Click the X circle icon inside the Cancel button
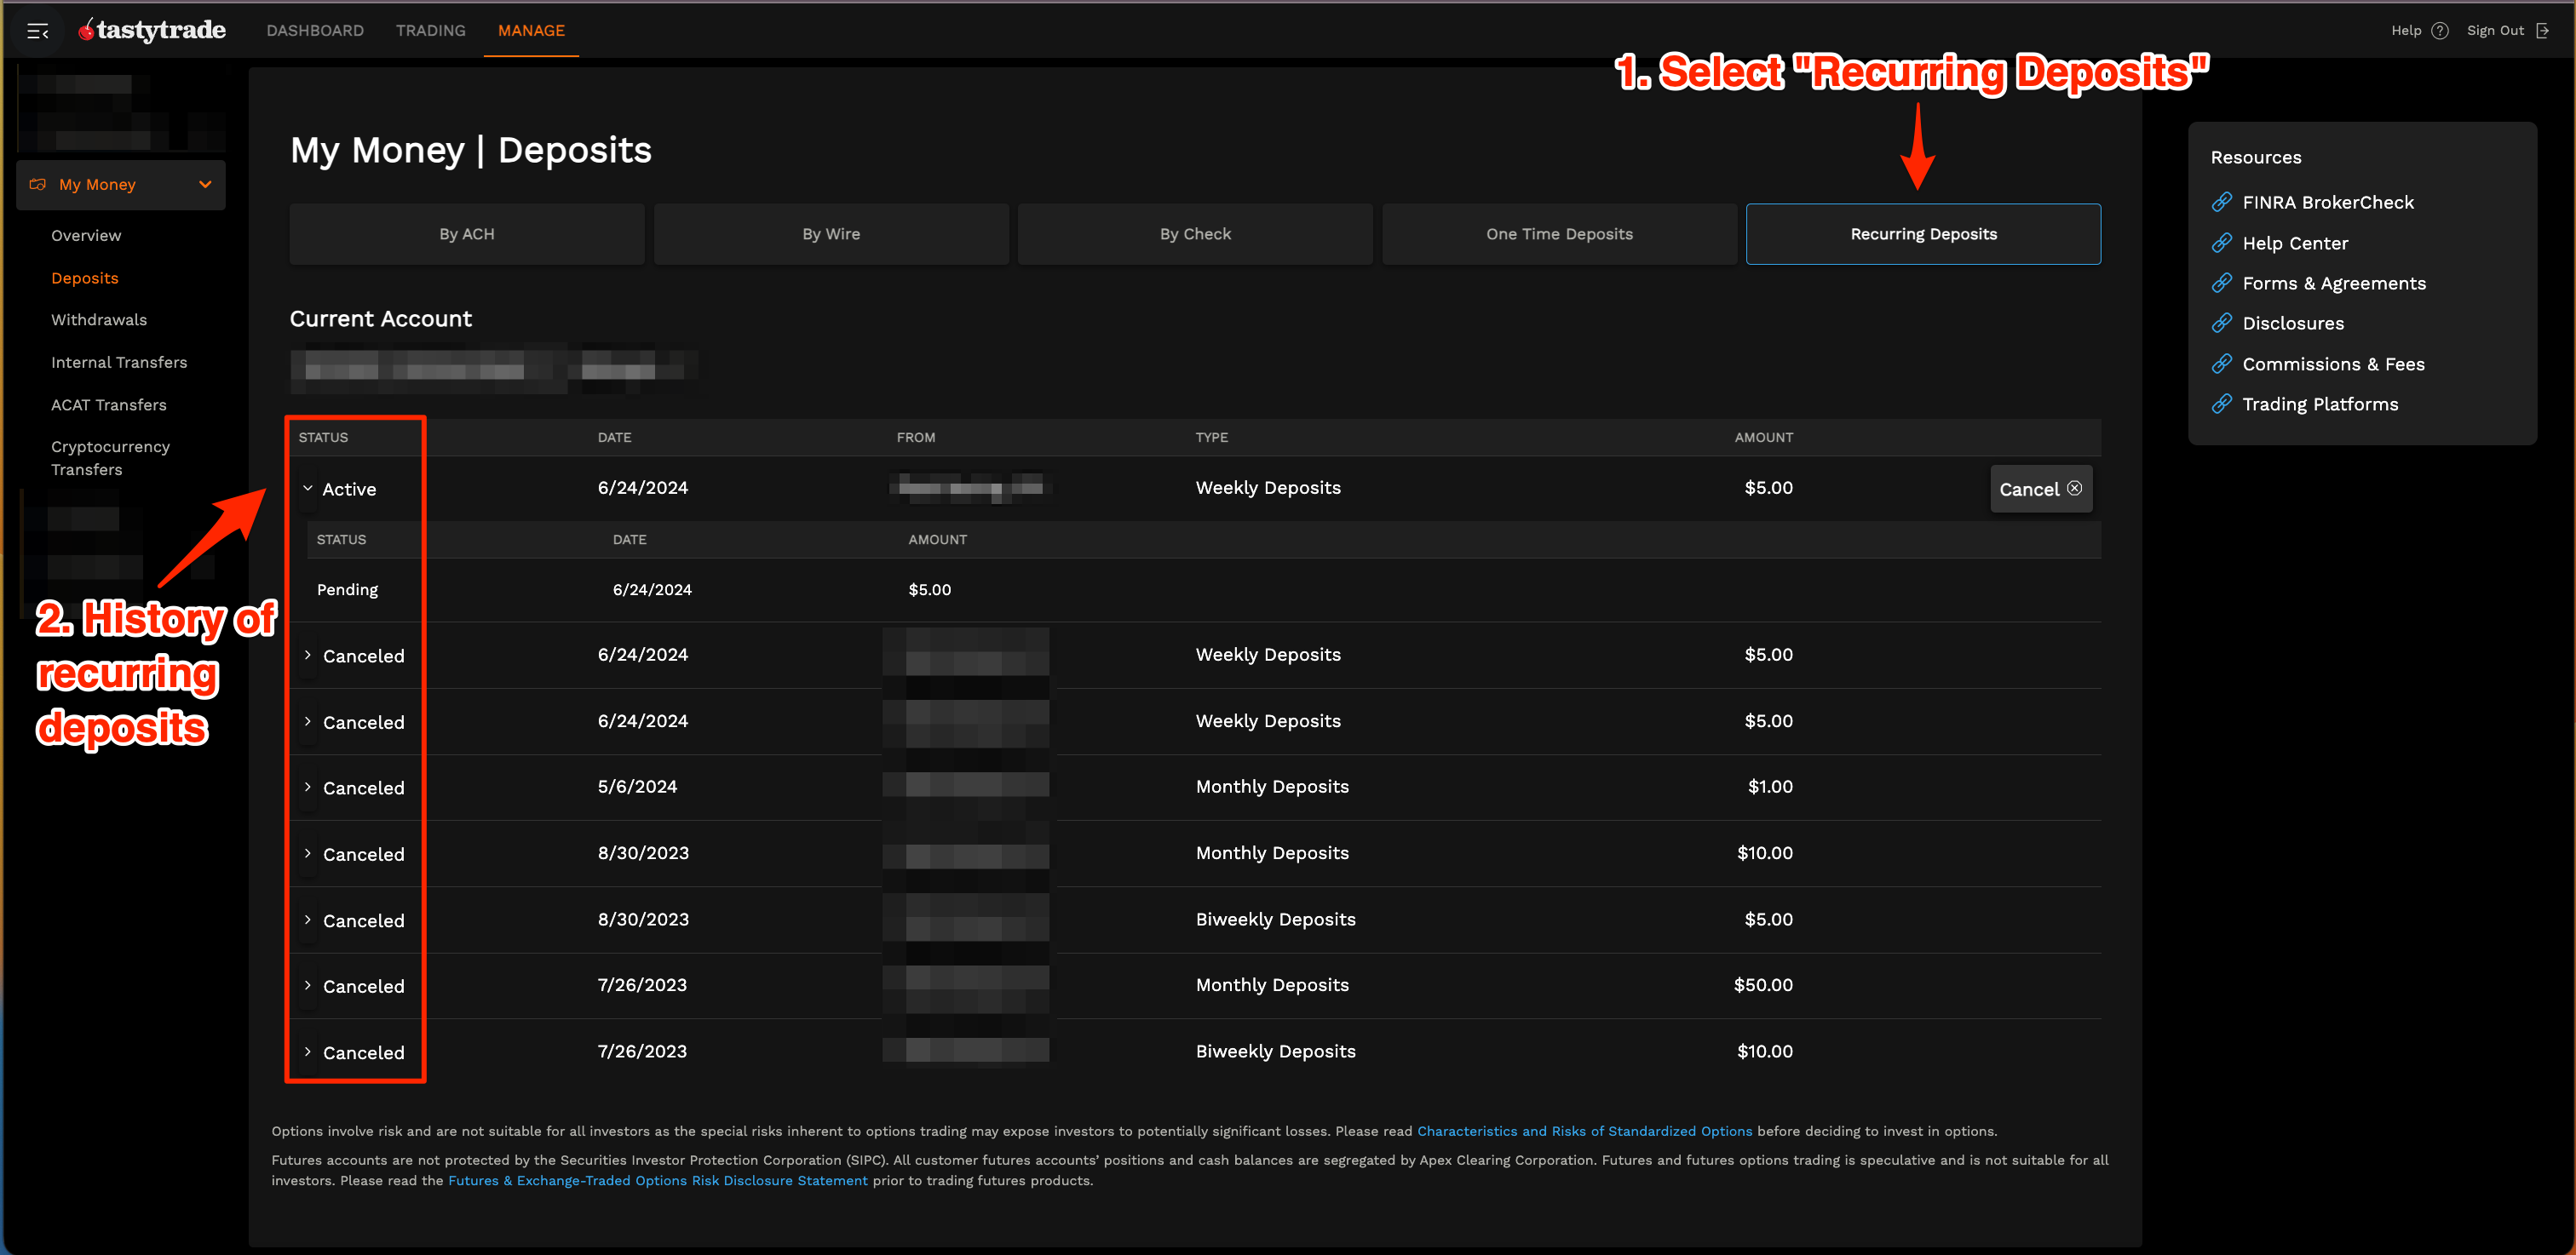Screen dimensions: 2576x1255 [2076, 489]
